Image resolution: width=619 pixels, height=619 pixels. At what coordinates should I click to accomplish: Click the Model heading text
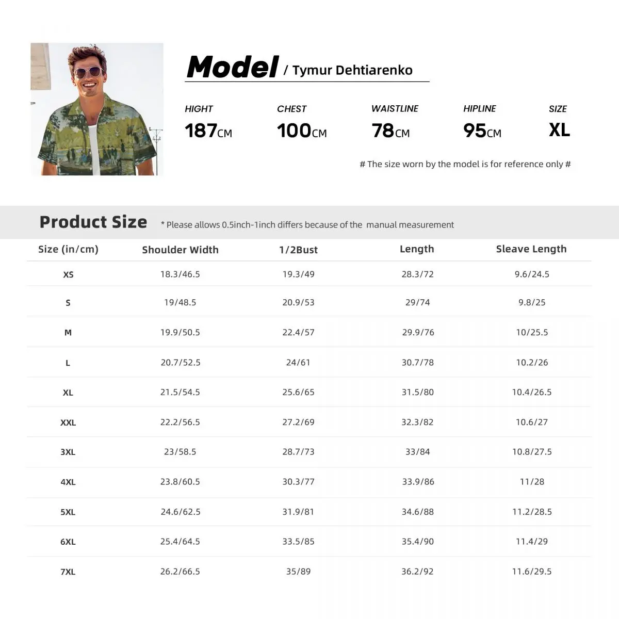coord(232,68)
